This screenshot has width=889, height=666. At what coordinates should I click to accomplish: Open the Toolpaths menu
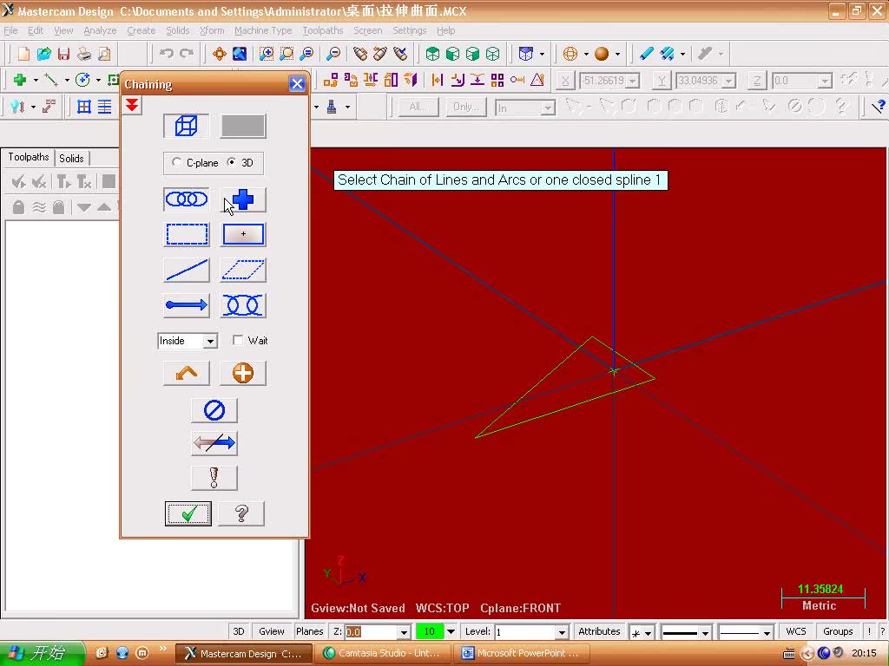(x=323, y=30)
